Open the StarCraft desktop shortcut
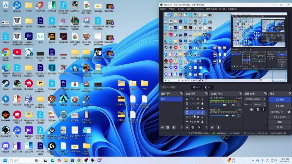Image resolution: width=292 pixels, height=164 pixels. pyautogui.click(x=86, y=100)
